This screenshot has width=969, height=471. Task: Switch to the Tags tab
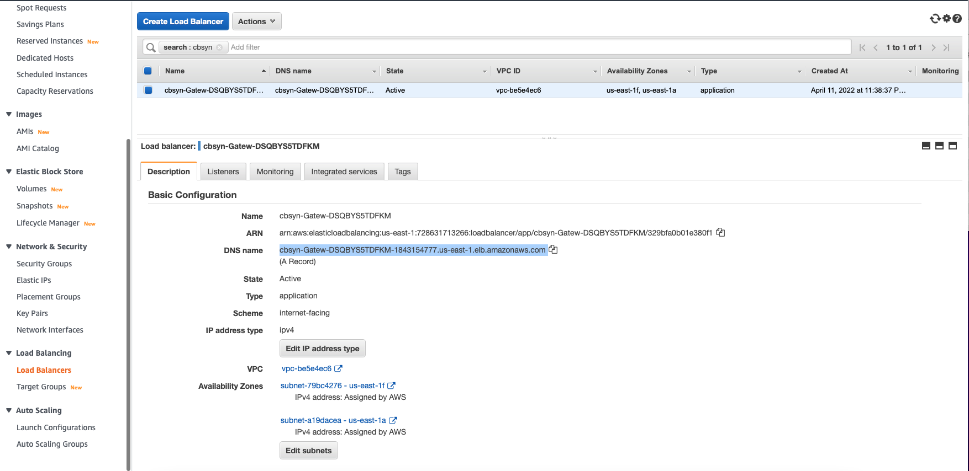coord(403,172)
